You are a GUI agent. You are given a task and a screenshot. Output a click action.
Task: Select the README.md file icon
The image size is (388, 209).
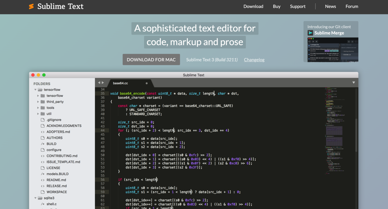tap(43, 180)
